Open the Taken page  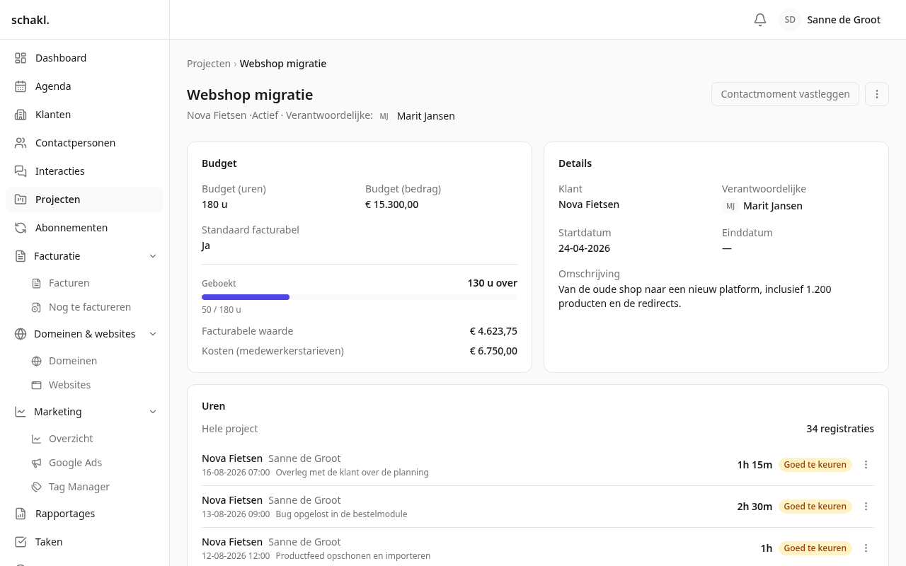coord(84,542)
